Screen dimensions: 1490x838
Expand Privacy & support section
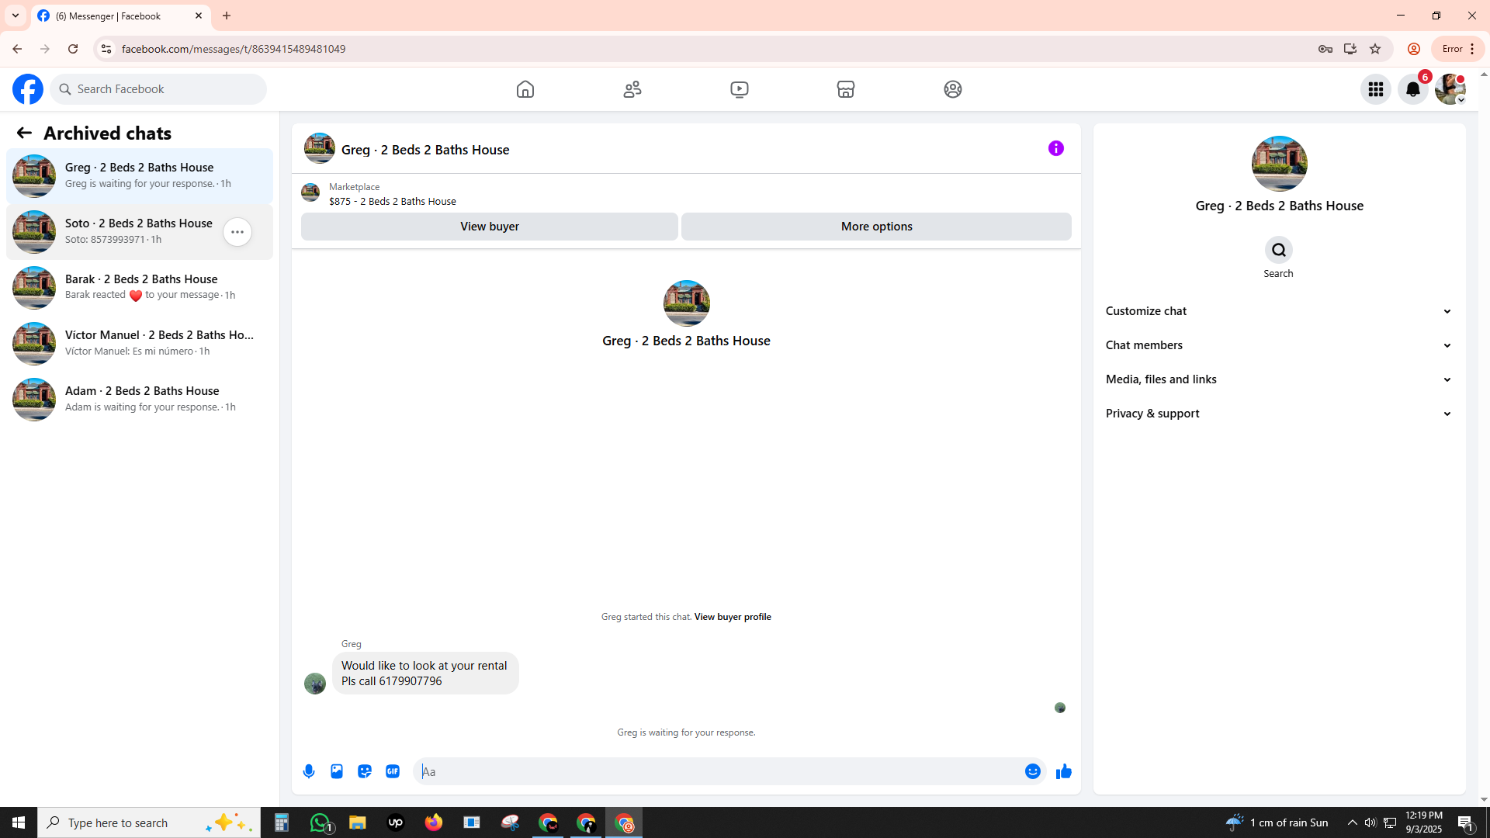(1278, 414)
